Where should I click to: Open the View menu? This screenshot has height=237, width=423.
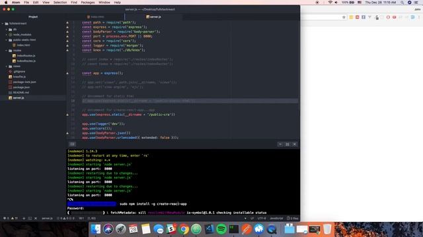coord(46,3)
